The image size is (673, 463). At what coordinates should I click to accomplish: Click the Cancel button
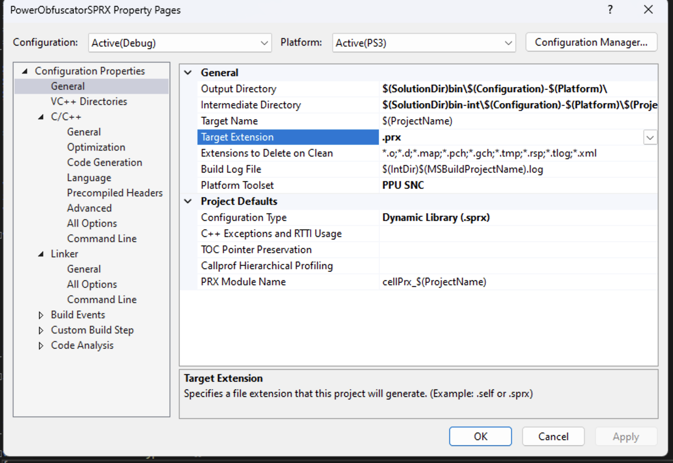point(553,436)
